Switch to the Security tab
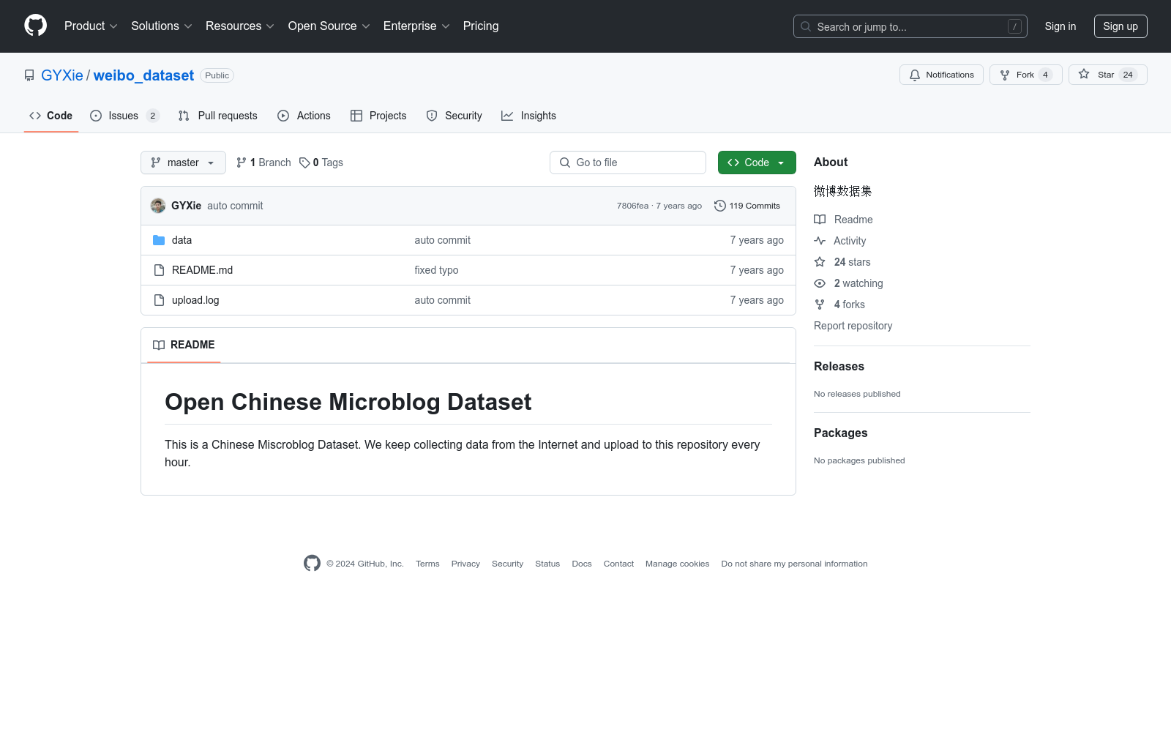Screen dimensions: 1171x732 click(x=454, y=116)
